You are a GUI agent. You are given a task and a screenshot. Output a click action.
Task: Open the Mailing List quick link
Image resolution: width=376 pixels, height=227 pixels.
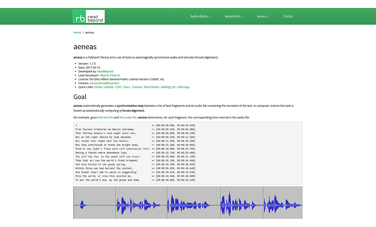click(168, 87)
